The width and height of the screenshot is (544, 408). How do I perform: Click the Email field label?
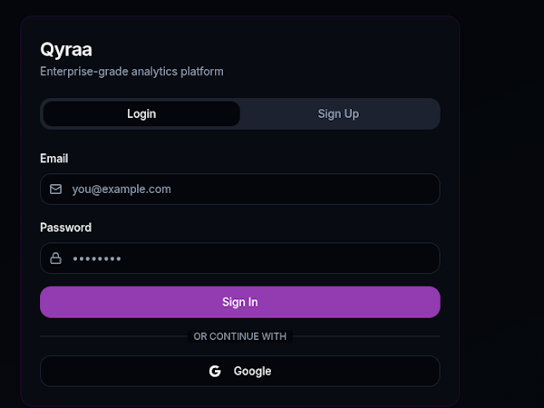[53, 159]
